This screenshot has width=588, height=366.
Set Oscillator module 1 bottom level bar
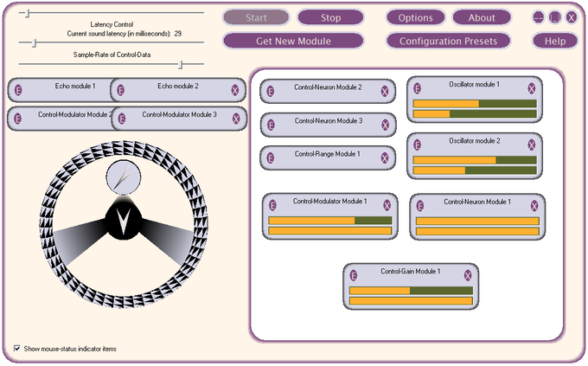(x=475, y=113)
